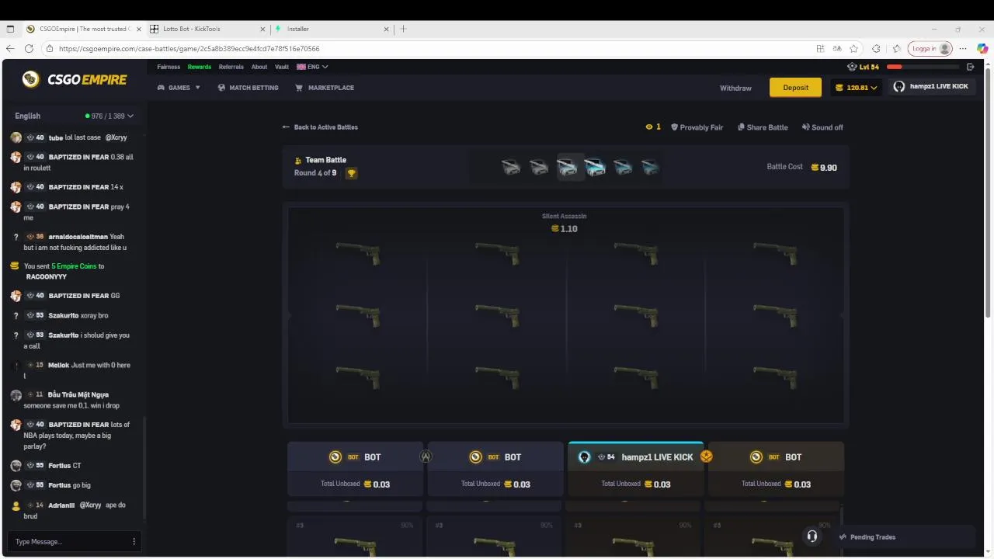Click the first BOT player card
This screenshot has height=559, width=994.
356,468
